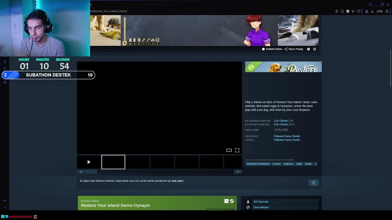Image resolution: width=392 pixels, height=220 pixels.
Task: Open 'Tek Oyunculu' feature link
Action: click(261, 202)
